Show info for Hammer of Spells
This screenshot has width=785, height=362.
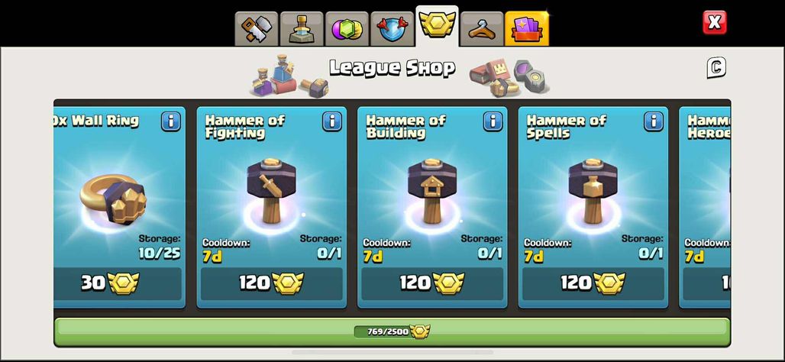[x=654, y=121]
